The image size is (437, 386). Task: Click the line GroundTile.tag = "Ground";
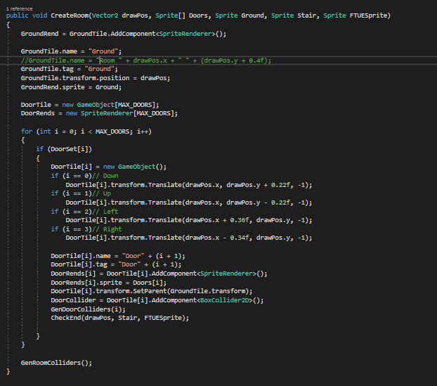pyautogui.click(x=69, y=69)
